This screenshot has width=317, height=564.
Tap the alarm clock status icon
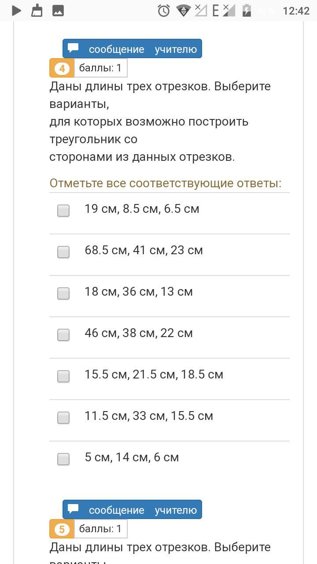pyautogui.click(x=164, y=11)
